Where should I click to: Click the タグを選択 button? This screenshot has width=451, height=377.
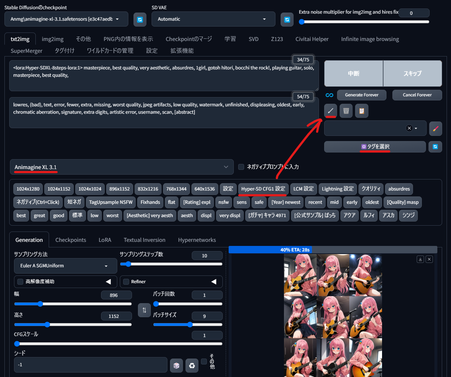click(x=375, y=147)
